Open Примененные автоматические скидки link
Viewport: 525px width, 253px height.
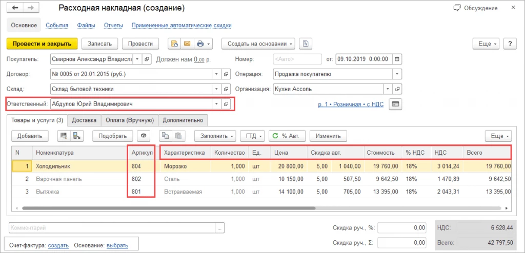(x=182, y=25)
